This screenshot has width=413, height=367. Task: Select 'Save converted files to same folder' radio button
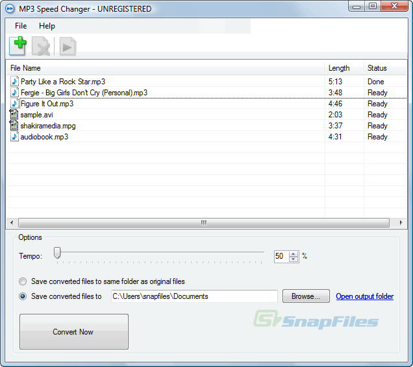pyautogui.click(x=23, y=281)
